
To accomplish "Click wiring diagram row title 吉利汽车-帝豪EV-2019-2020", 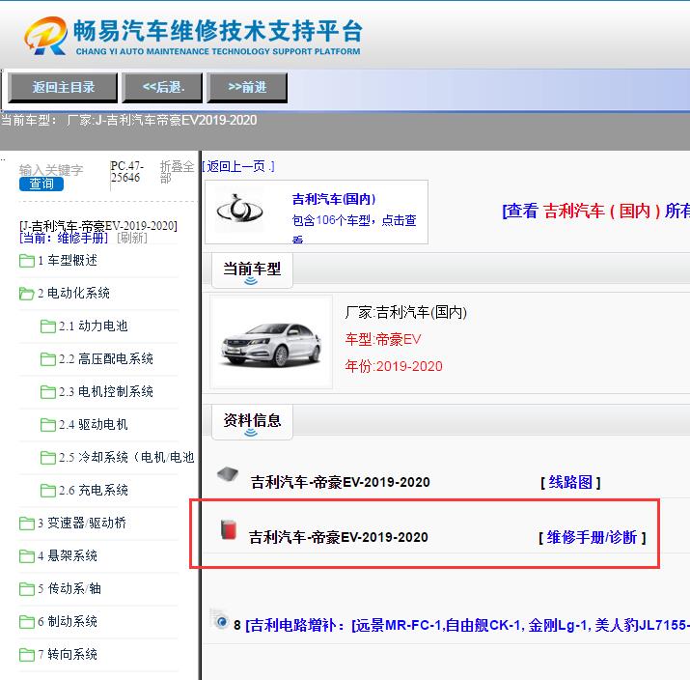I will pos(340,482).
